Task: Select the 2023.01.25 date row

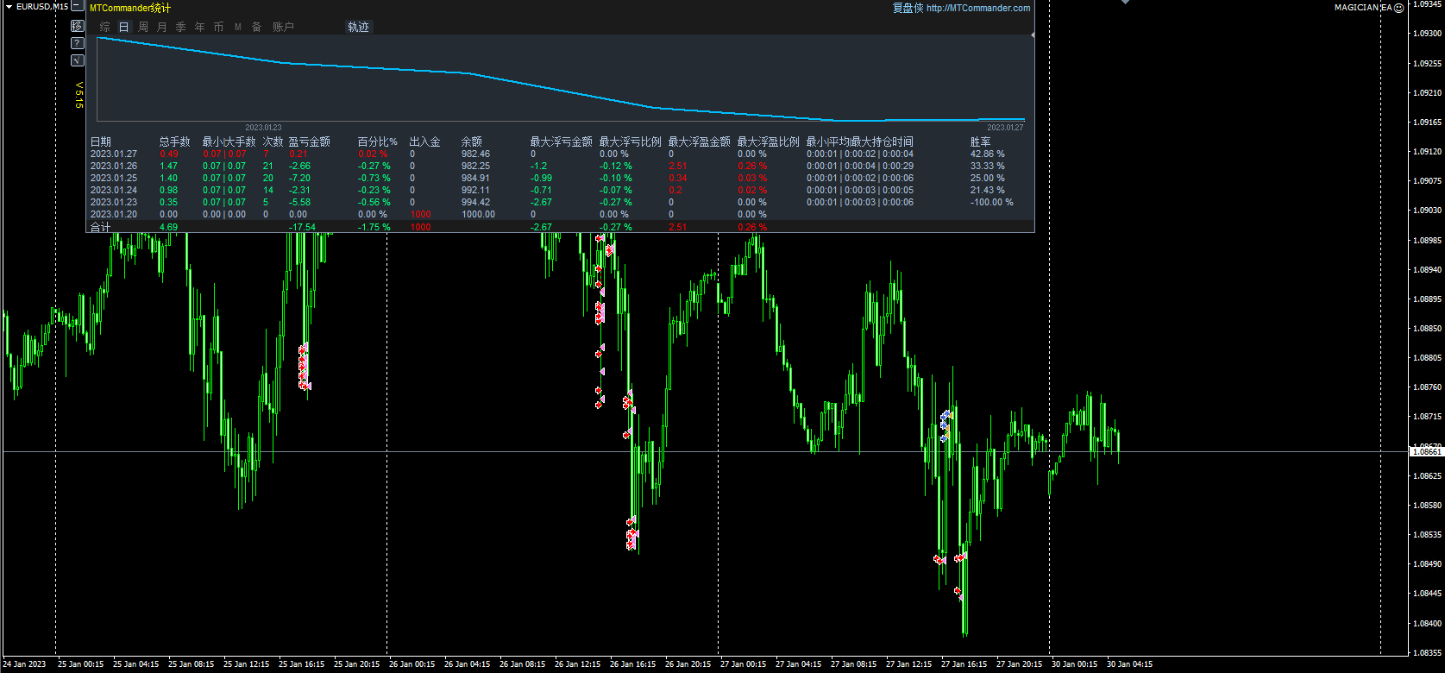Action: pos(114,178)
